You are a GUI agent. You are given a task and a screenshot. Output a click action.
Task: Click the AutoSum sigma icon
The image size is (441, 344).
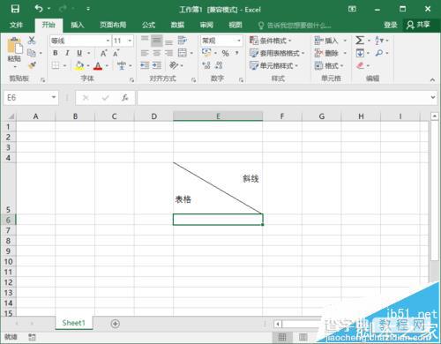[360, 41]
